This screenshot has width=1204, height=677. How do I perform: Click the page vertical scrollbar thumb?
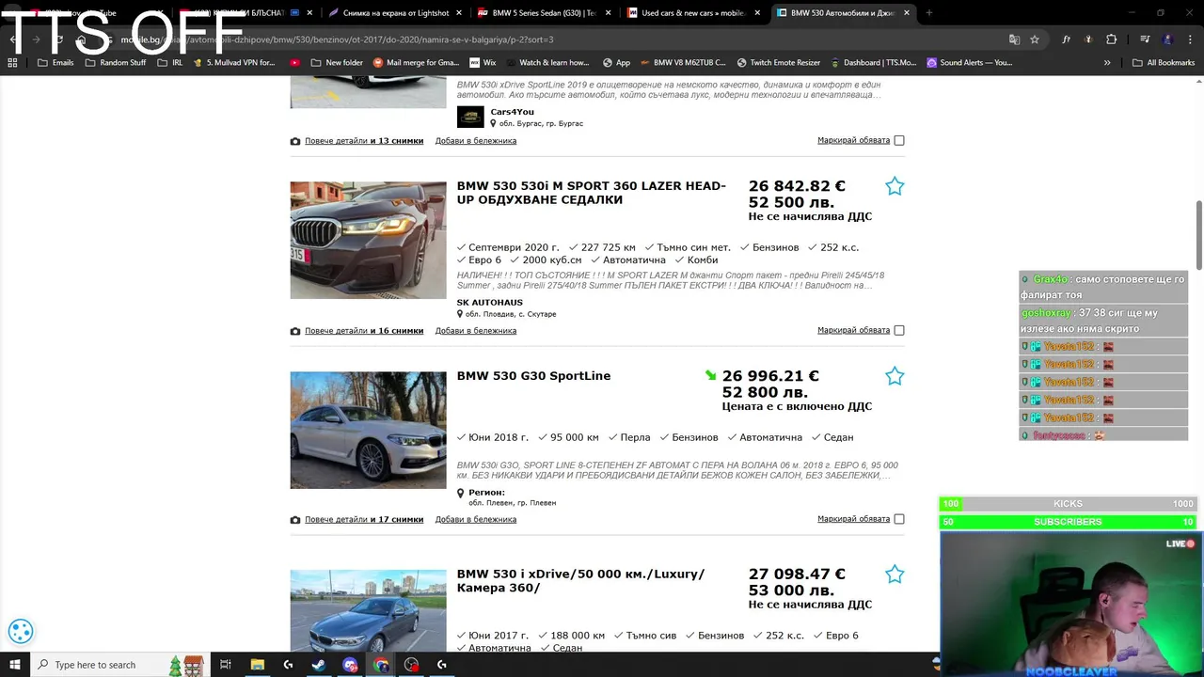coord(1198,235)
